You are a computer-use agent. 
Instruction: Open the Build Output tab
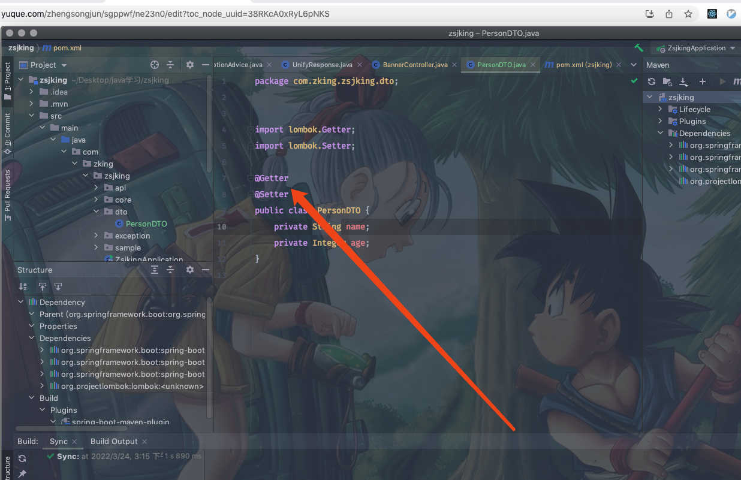coord(114,441)
